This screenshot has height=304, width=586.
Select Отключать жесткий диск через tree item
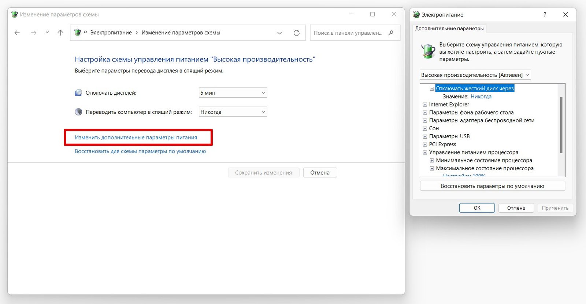pyautogui.click(x=475, y=89)
